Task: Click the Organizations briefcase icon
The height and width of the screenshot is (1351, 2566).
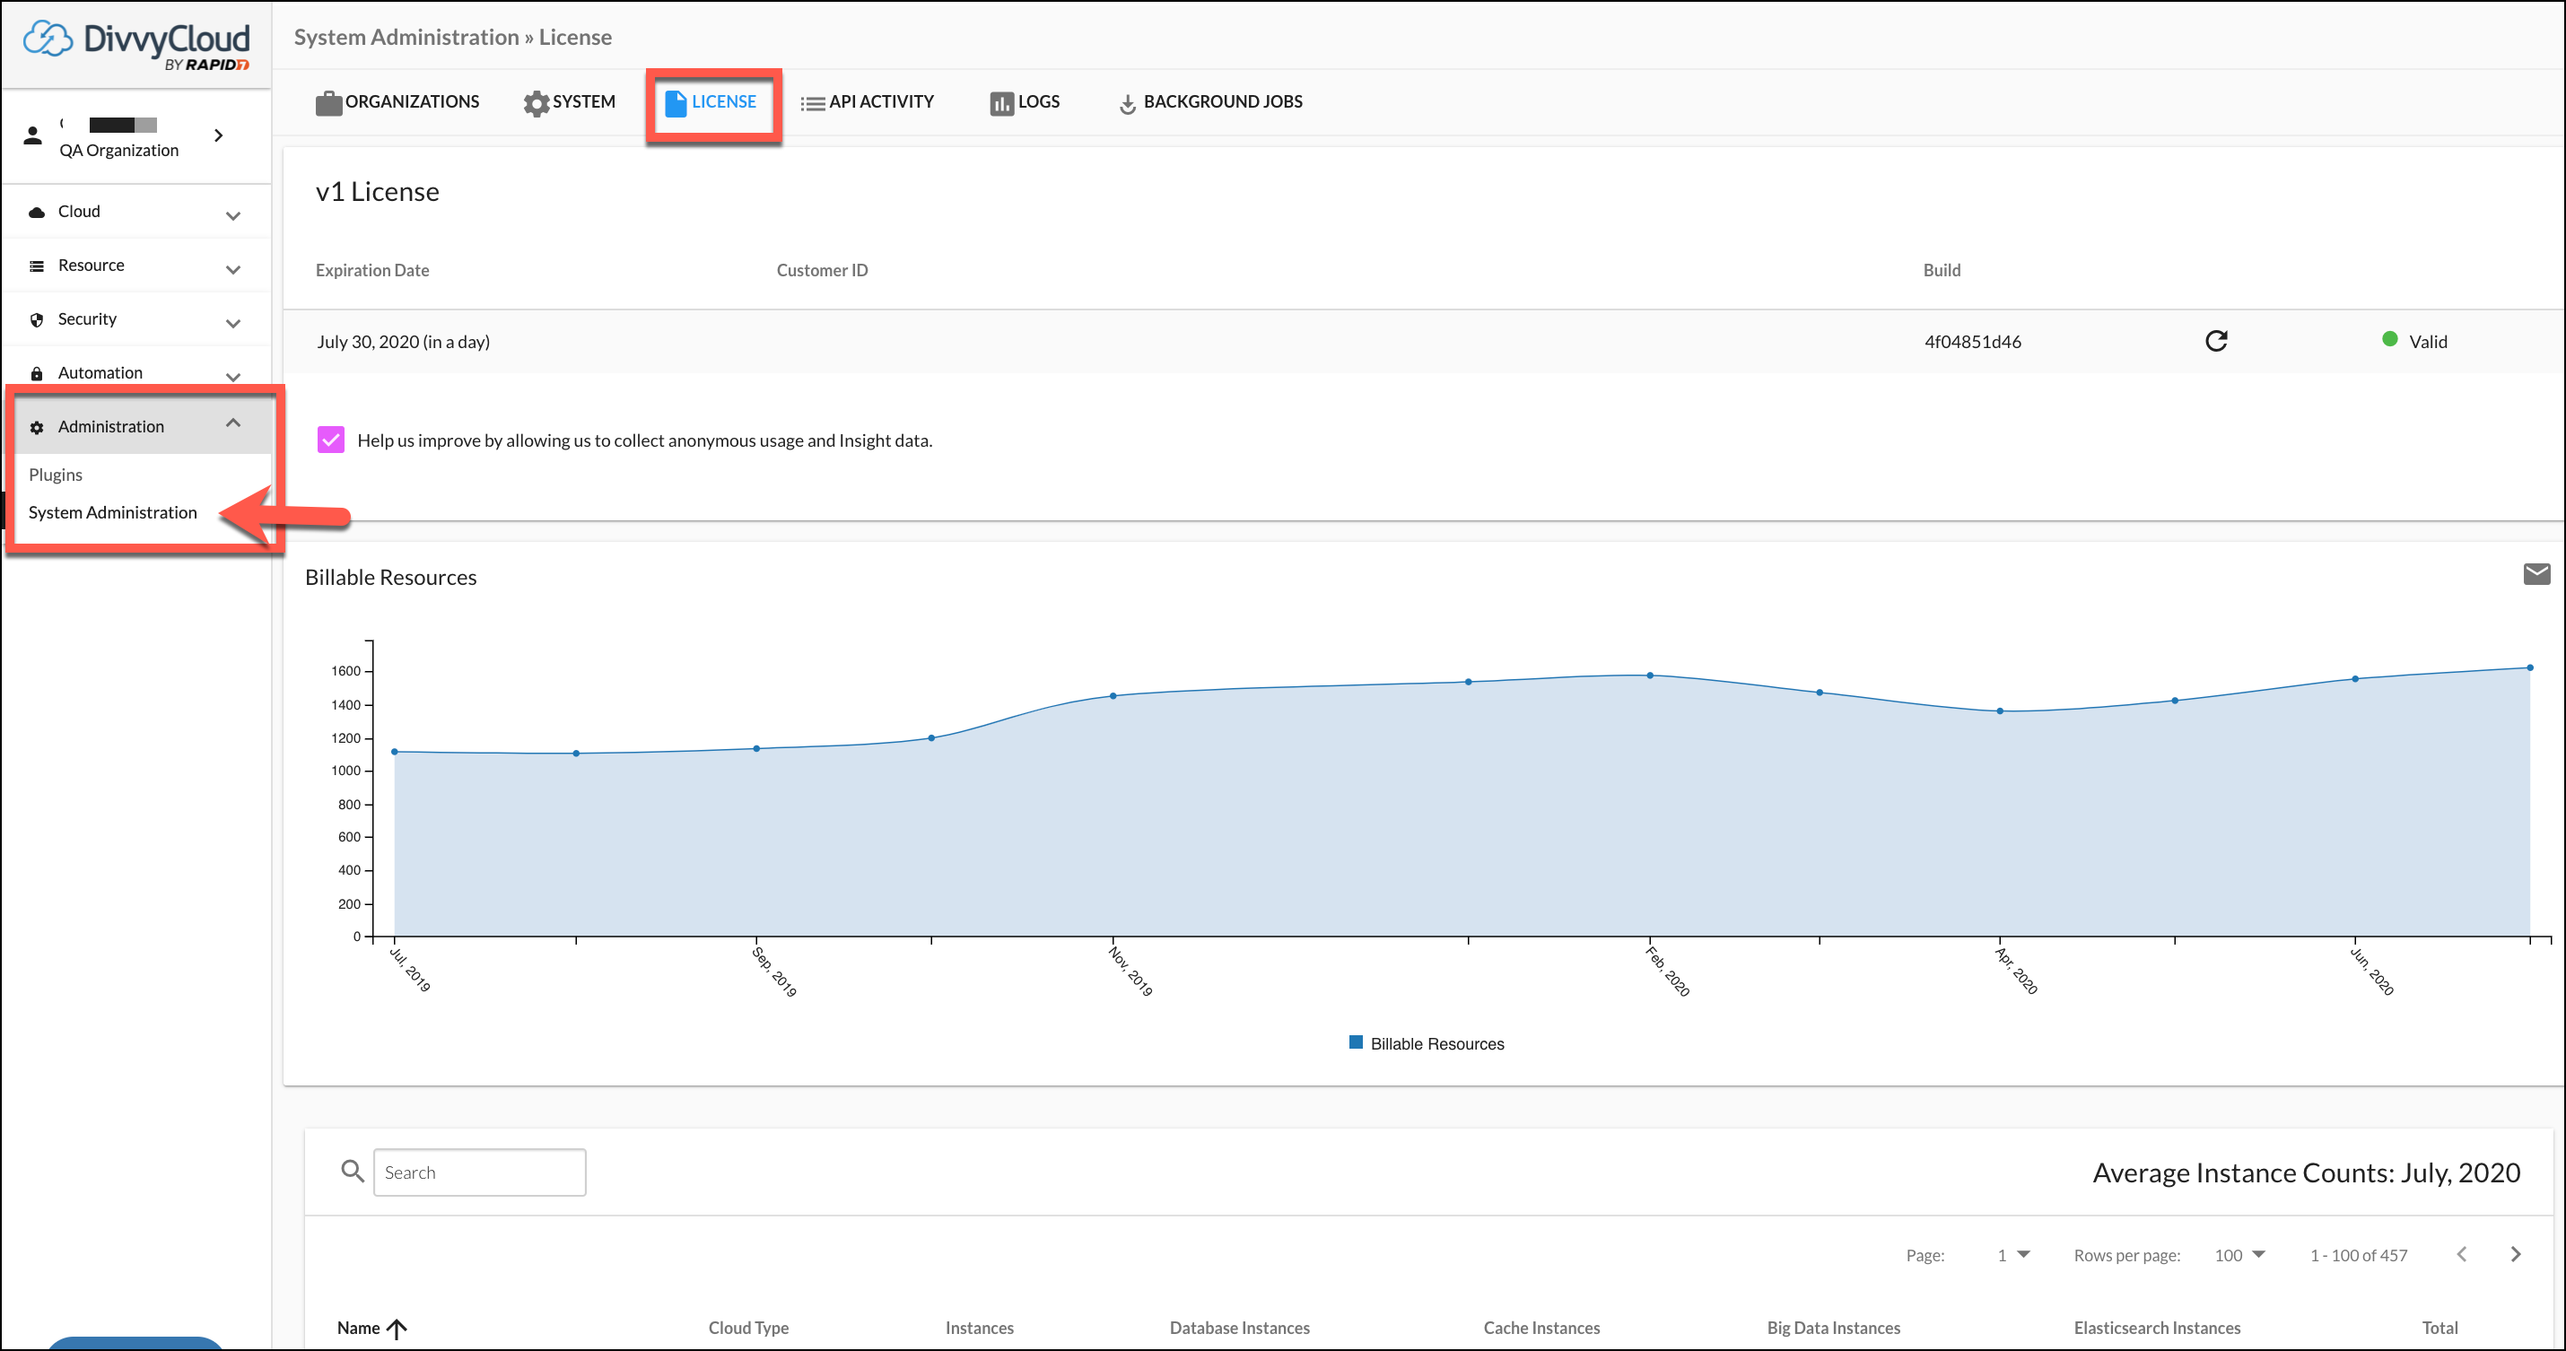Action: coord(328,102)
